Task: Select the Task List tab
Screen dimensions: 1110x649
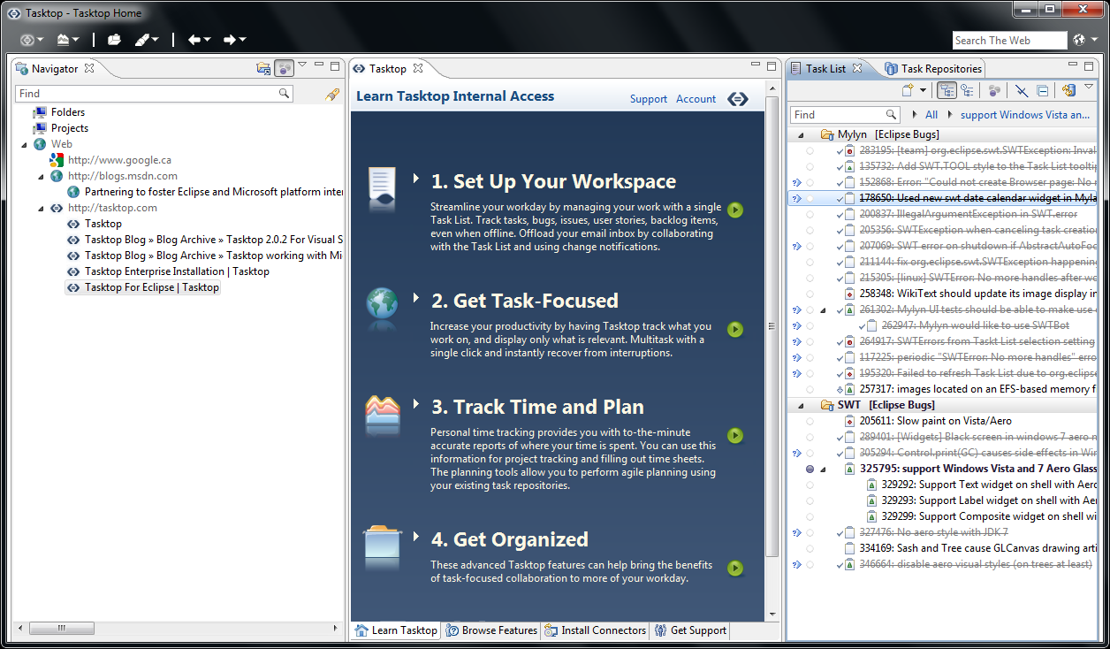Action: (x=825, y=68)
